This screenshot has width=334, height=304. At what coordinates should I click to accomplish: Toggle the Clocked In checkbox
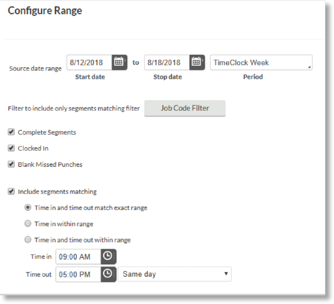tap(11, 148)
